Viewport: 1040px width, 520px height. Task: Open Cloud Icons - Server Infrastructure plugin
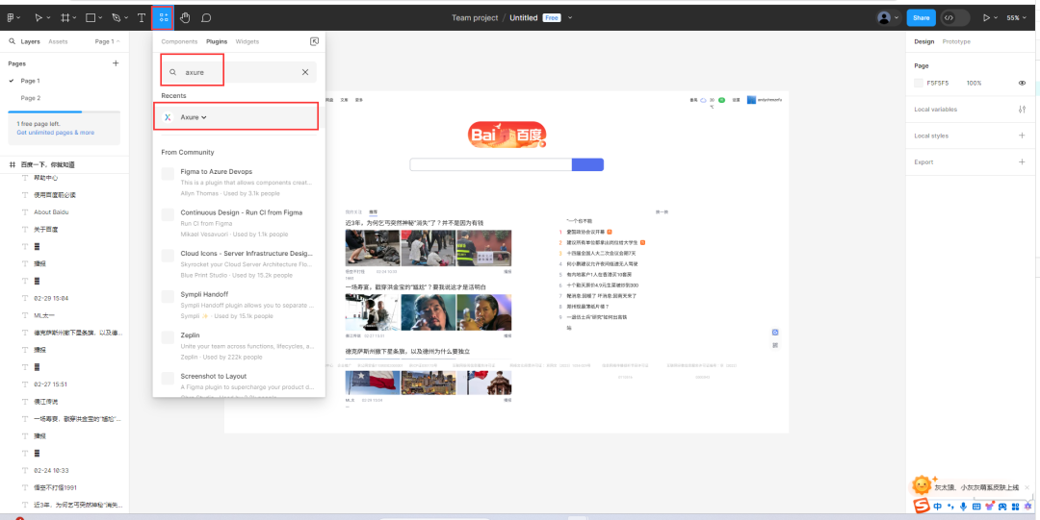coord(239,263)
